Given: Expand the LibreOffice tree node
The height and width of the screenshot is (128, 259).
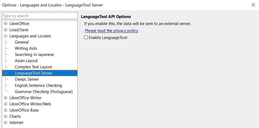Looking at the screenshot, I should point(6,24).
